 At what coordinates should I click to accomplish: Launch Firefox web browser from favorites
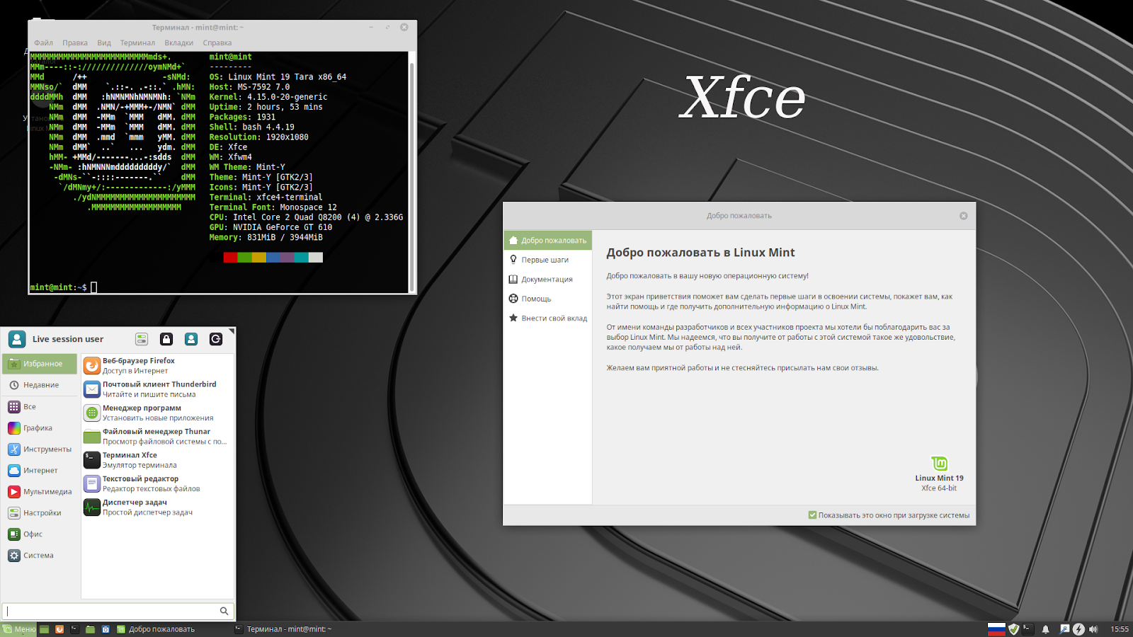point(158,365)
